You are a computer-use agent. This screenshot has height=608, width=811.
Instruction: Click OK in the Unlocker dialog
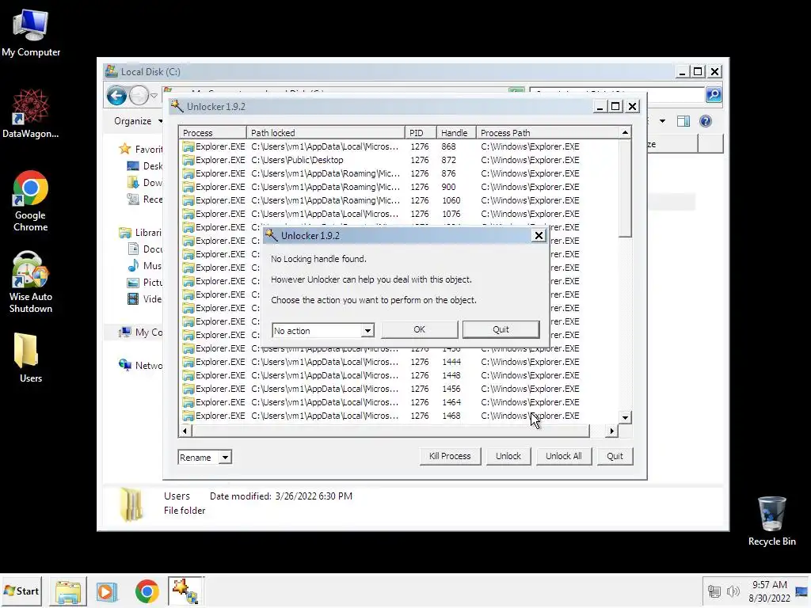point(420,329)
